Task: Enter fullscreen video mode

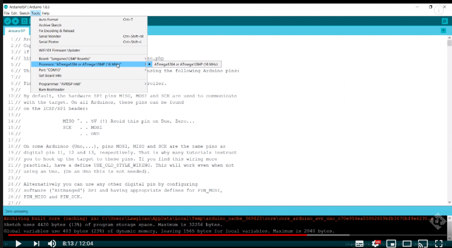Action: [x=439, y=243]
